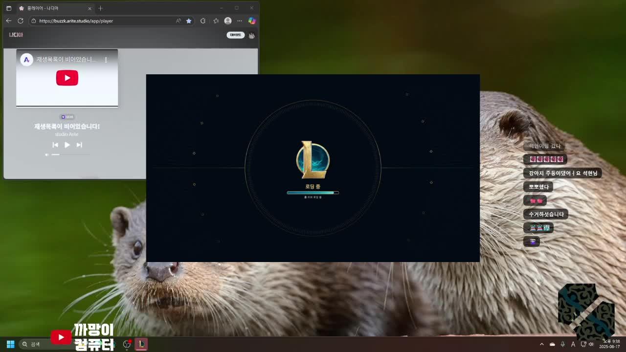
Task: Open the tab actions menu in Edge
Action: [8, 8]
